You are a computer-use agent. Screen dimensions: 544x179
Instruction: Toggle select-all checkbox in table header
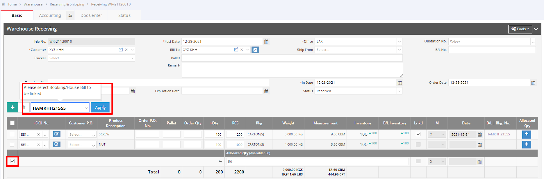point(12,123)
